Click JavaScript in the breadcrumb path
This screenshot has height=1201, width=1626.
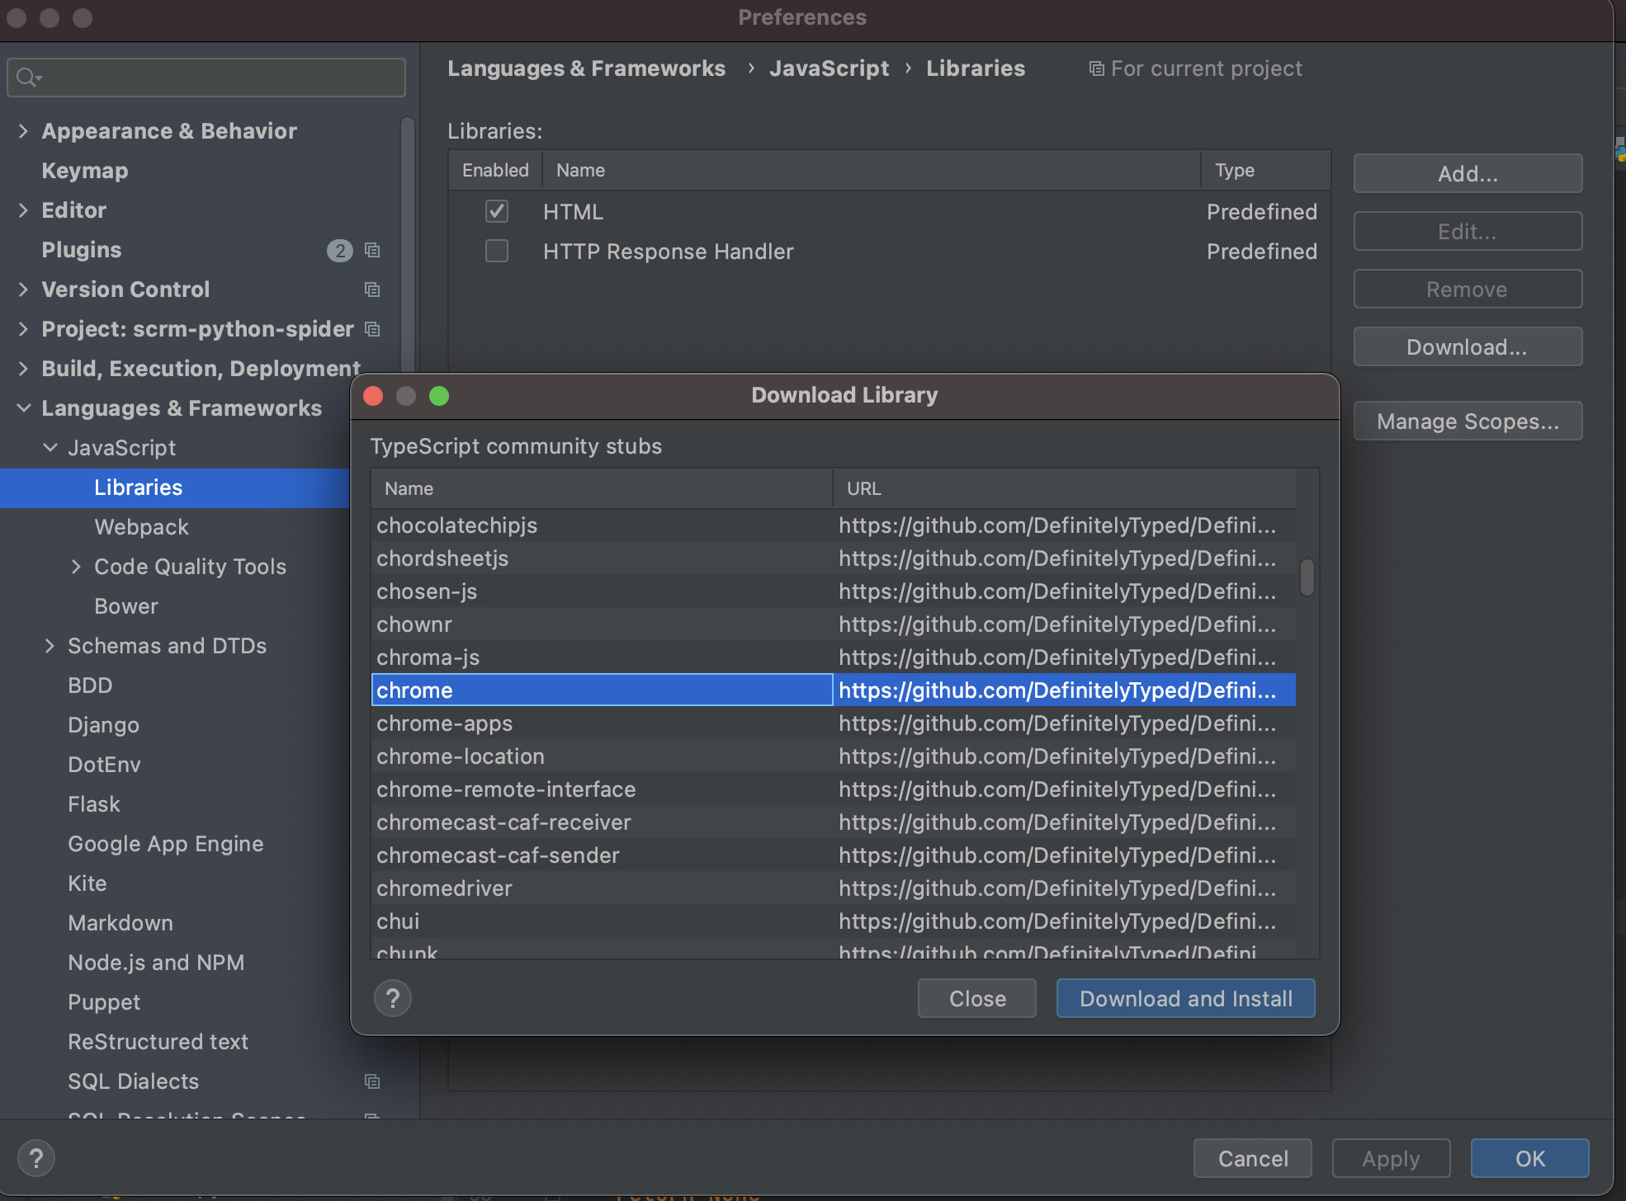(x=829, y=68)
